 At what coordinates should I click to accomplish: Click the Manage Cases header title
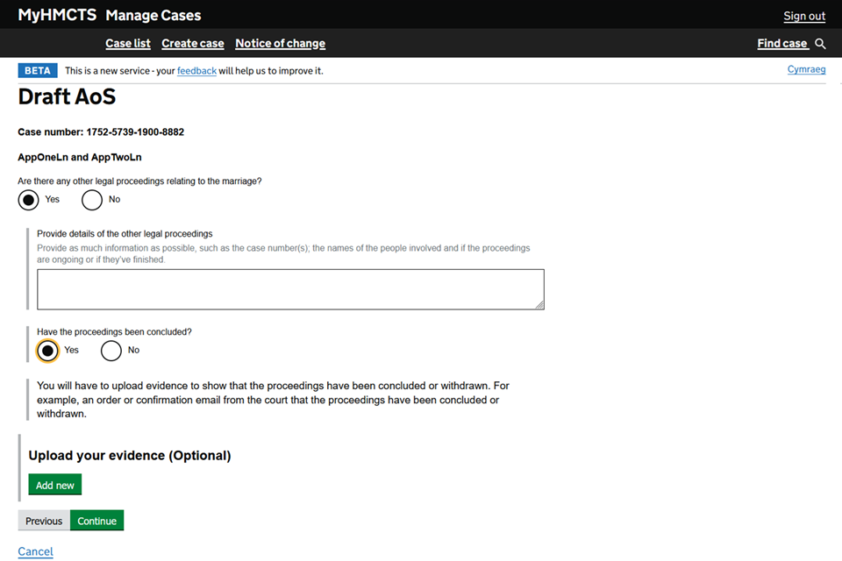click(x=153, y=15)
